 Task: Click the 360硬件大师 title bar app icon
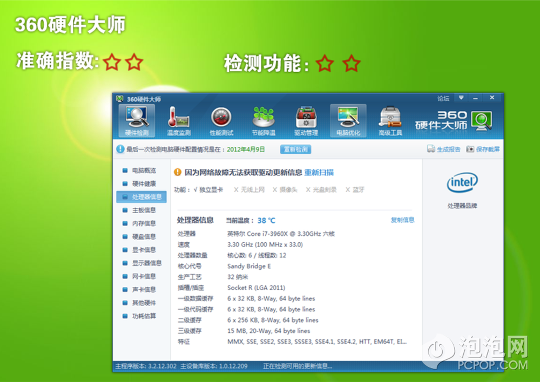click(120, 99)
